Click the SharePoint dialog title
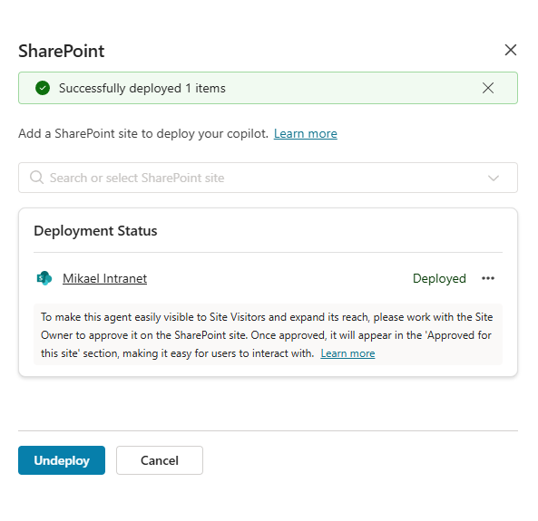The width and height of the screenshot is (538, 521). [62, 51]
